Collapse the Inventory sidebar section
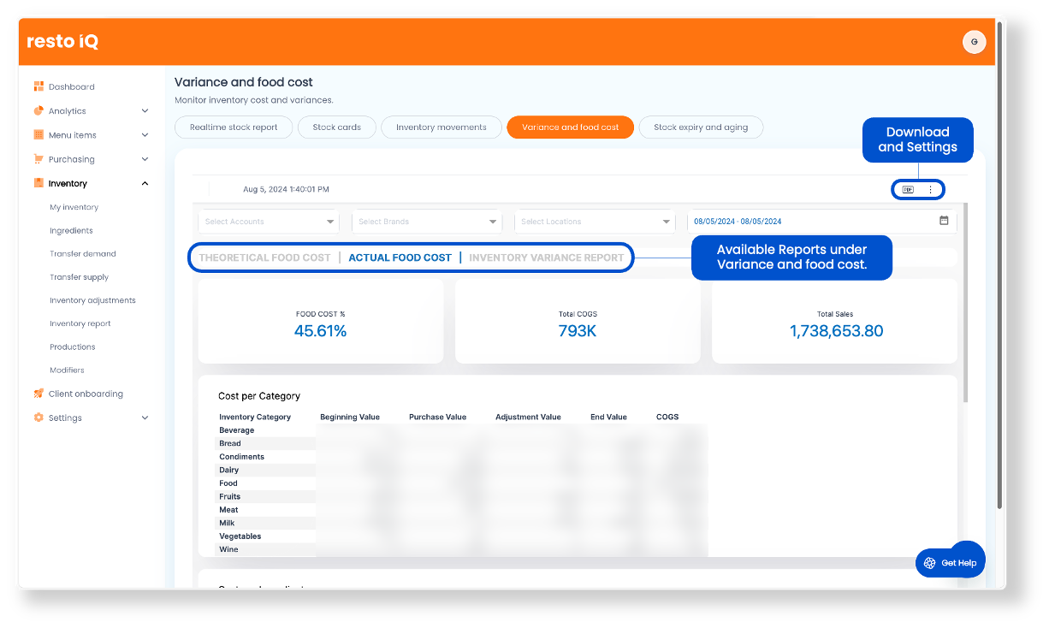The image size is (1049, 628). tap(145, 183)
